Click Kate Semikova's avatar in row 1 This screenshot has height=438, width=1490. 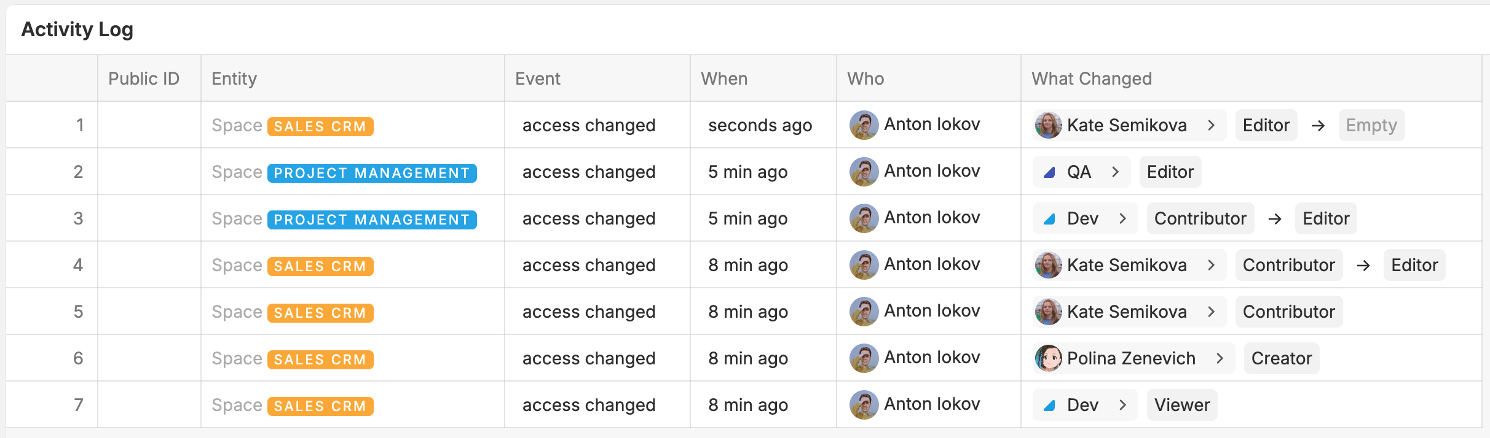pos(1049,125)
